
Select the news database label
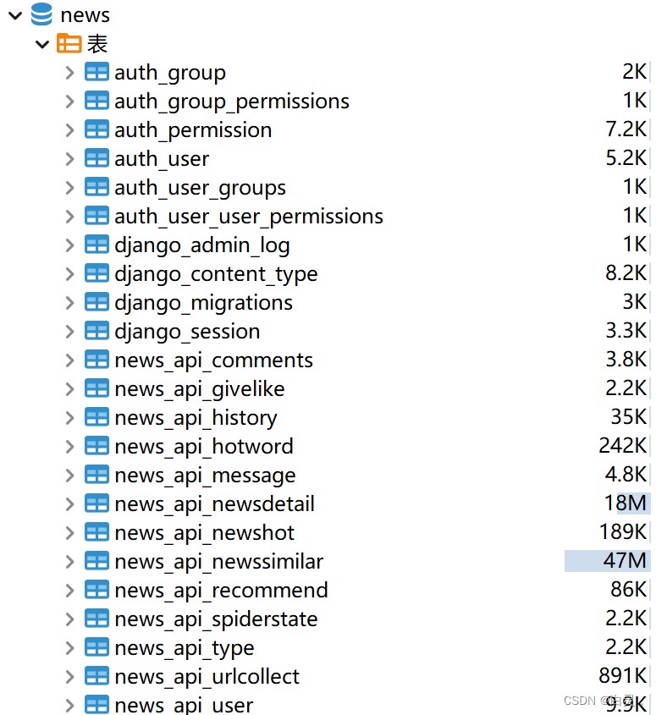point(85,15)
